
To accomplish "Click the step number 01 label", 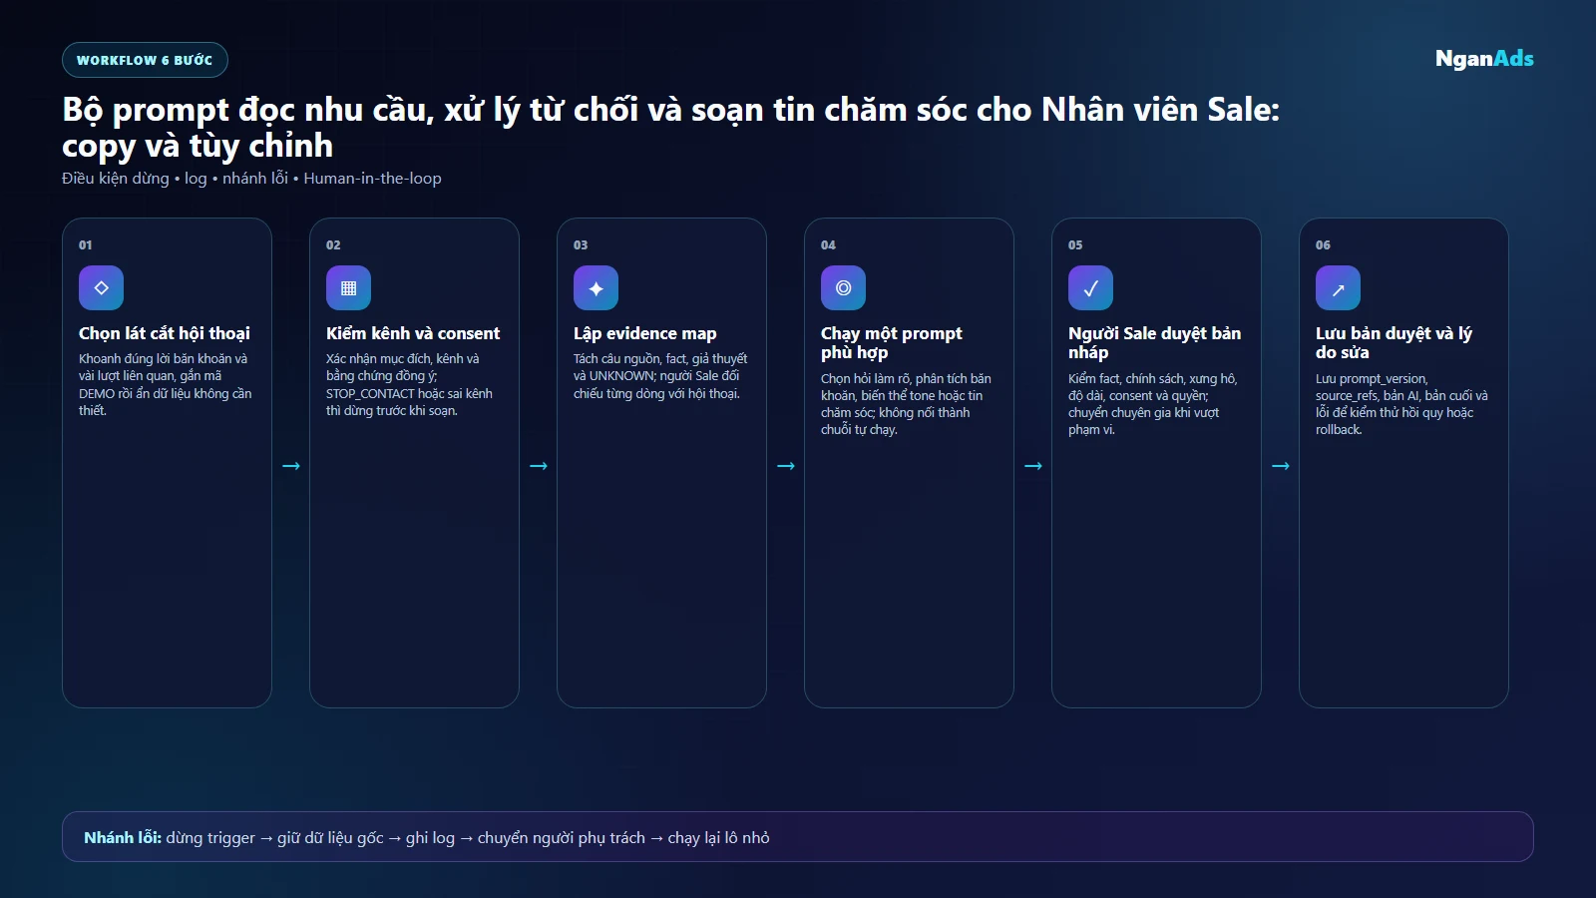I will 86,244.
